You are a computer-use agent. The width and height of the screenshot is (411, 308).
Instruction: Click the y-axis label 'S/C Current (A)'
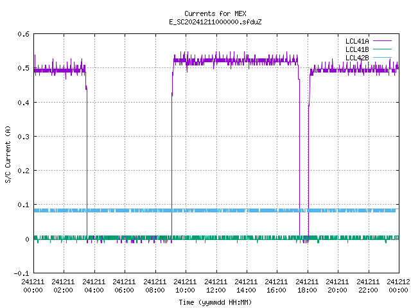pos(8,154)
